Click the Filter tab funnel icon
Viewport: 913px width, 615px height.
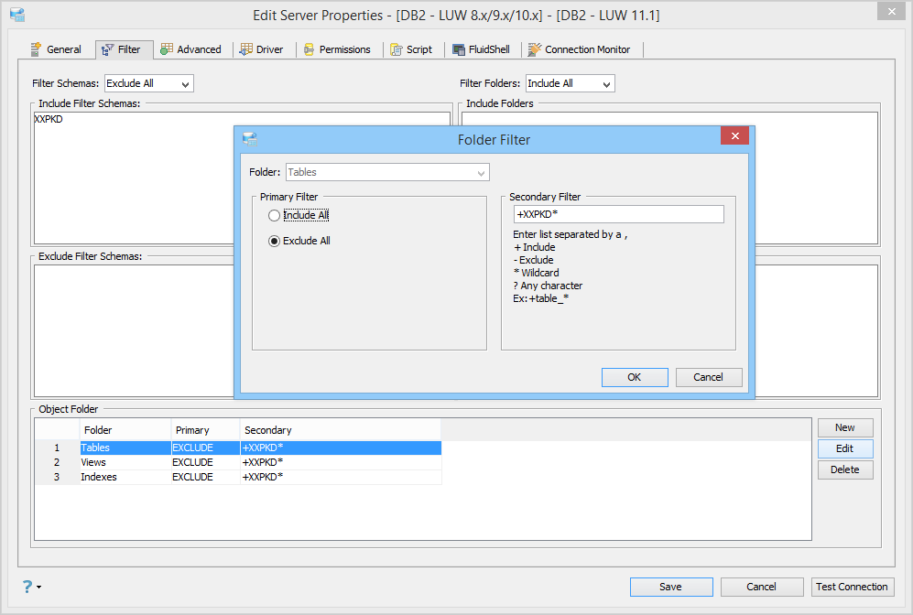pyautogui.click(x=108, y=50)
